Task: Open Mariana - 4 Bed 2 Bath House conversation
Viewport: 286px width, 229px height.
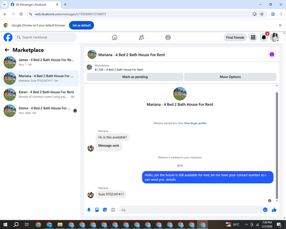Action: [x=40, y=78]
